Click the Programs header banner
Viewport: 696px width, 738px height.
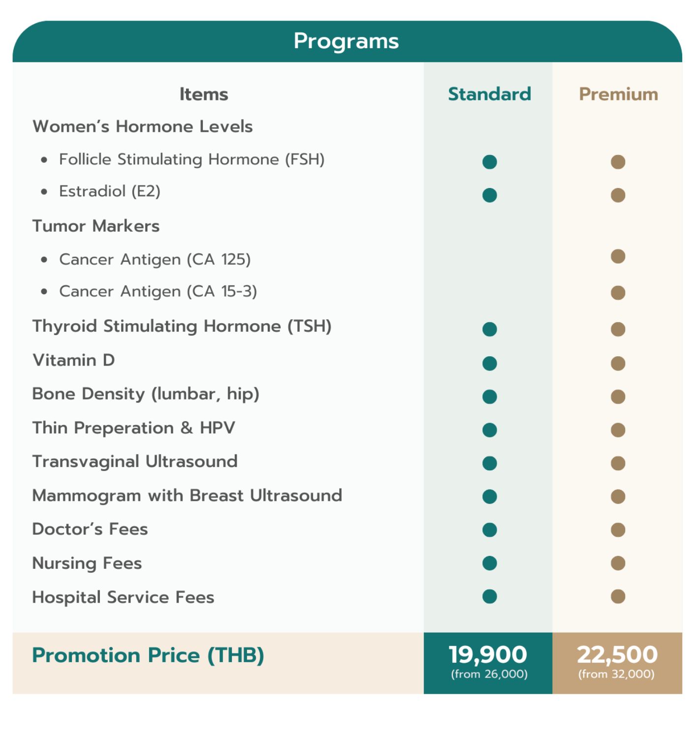tap(347, 41)
